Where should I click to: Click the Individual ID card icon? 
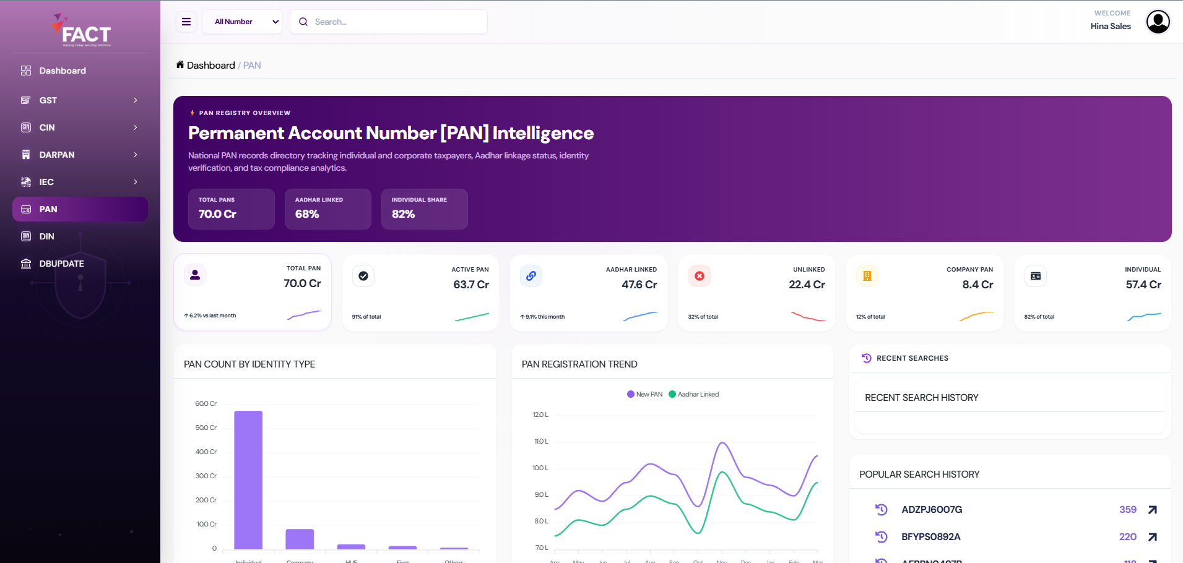click(x=1036, y=276)
